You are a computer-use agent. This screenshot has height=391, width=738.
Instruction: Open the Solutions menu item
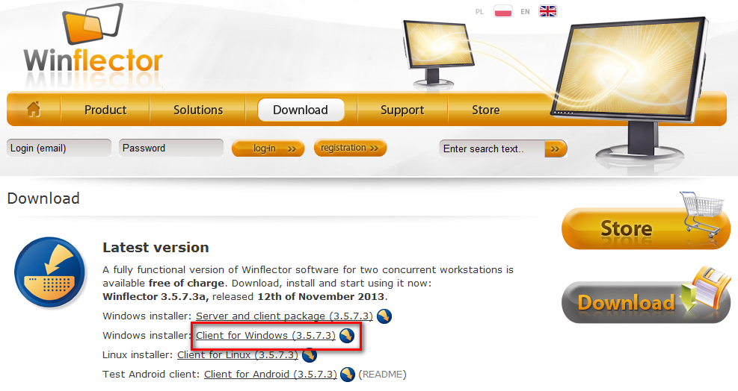click(x=198, y=110)
